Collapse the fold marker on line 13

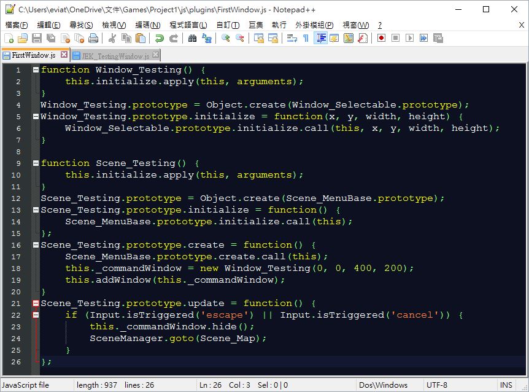point(36,210)
